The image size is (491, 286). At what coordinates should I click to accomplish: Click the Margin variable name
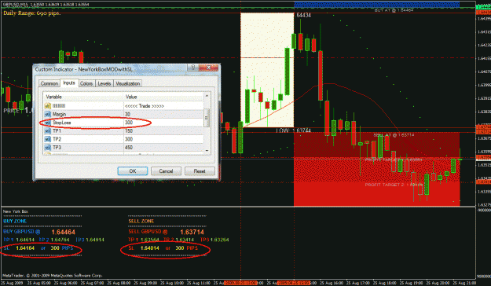coord(59,115)
